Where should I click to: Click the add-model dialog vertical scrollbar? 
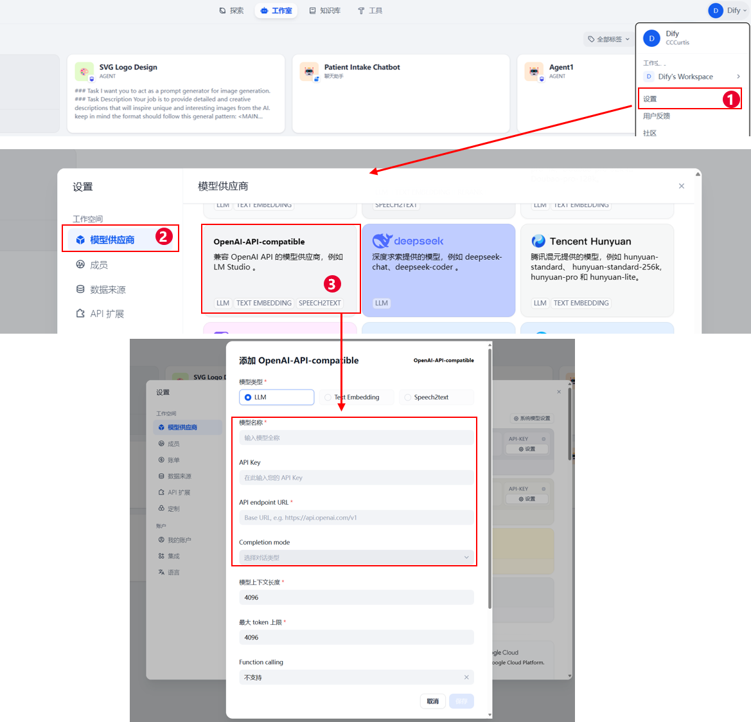[490, 478]
